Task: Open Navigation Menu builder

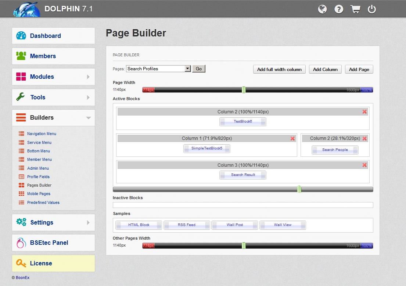Action: point(42,134)
